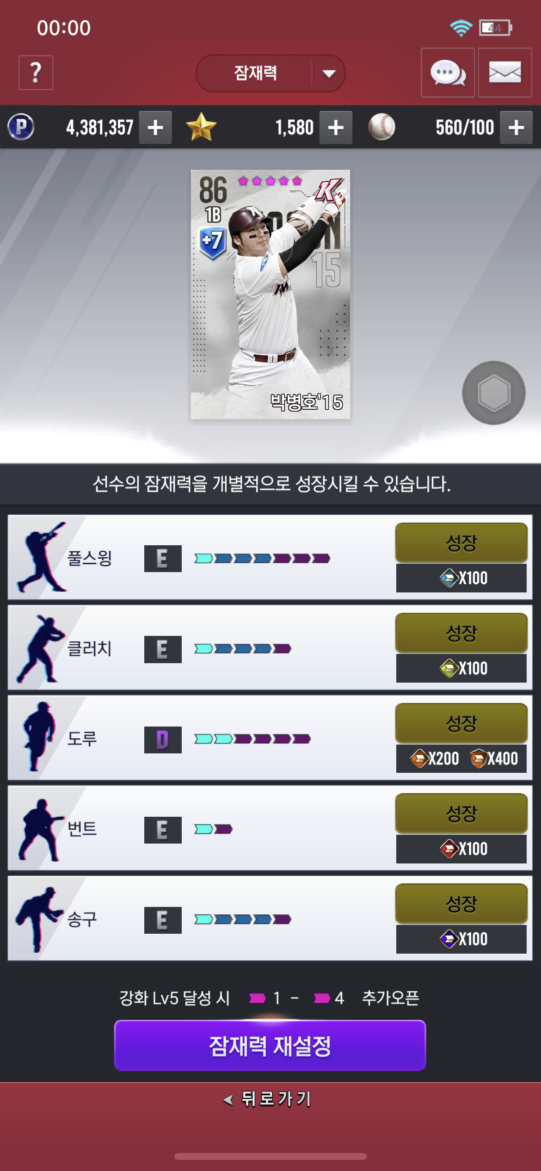Tap the 박병호'15 player card
Viewport: 541px width, 1171px height.
click(x=270, y=294)
